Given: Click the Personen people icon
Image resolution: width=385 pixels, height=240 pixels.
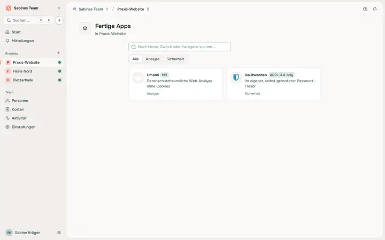Looking at the screenshot, I should click(x=7, y=101).
